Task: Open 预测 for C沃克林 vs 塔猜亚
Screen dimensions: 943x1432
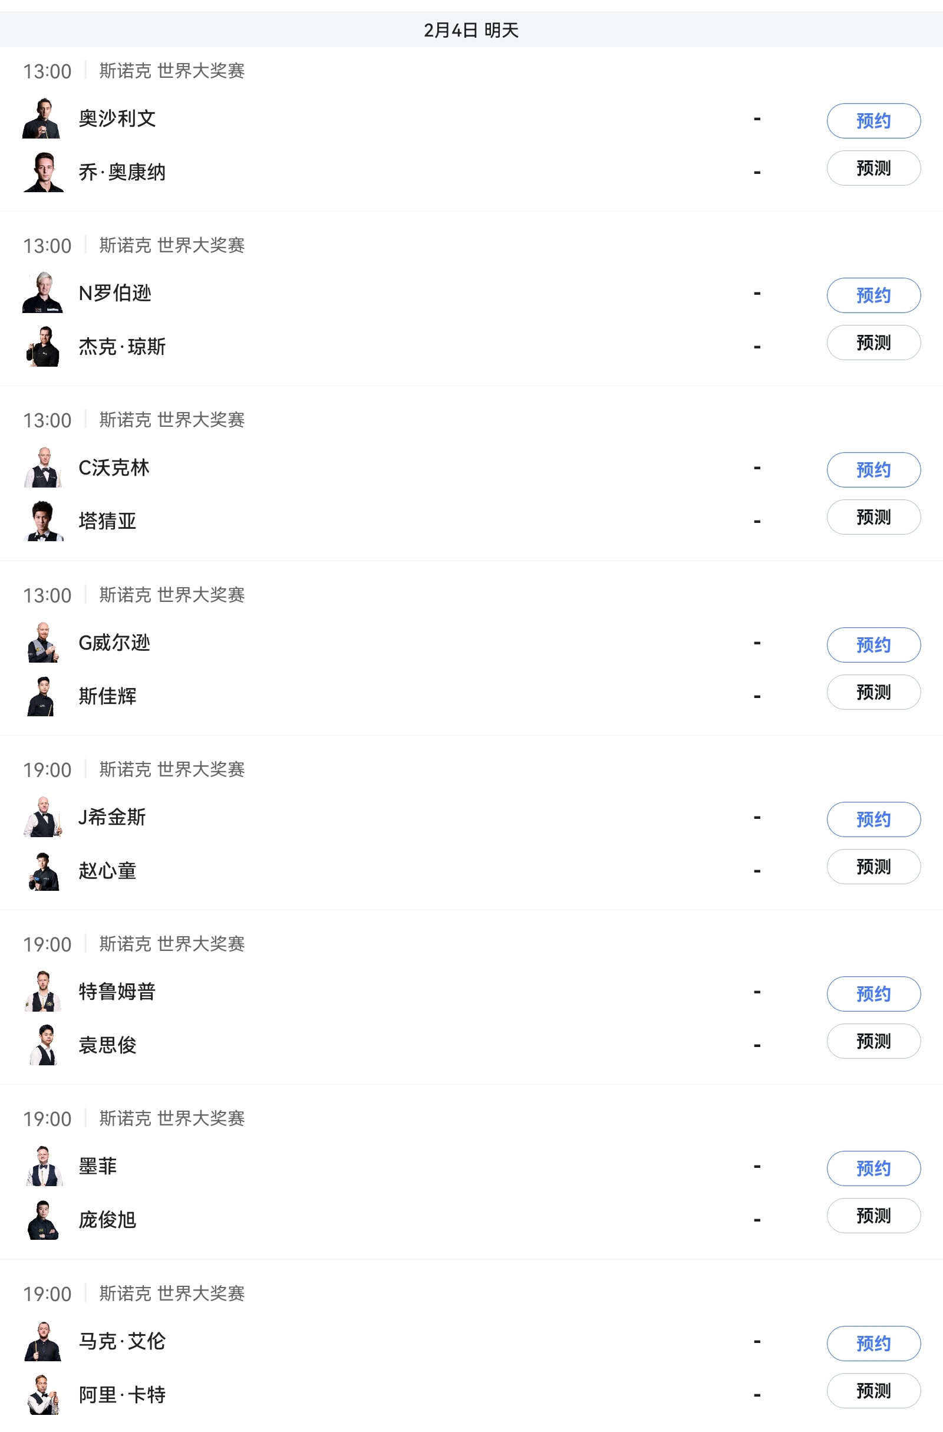Action: pyautogui.click(x=873, y=517)
